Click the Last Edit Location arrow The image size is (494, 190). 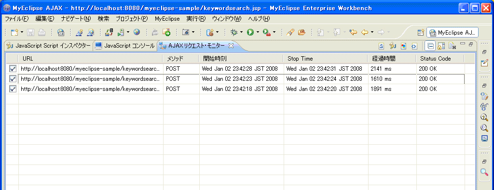(353, 32)
